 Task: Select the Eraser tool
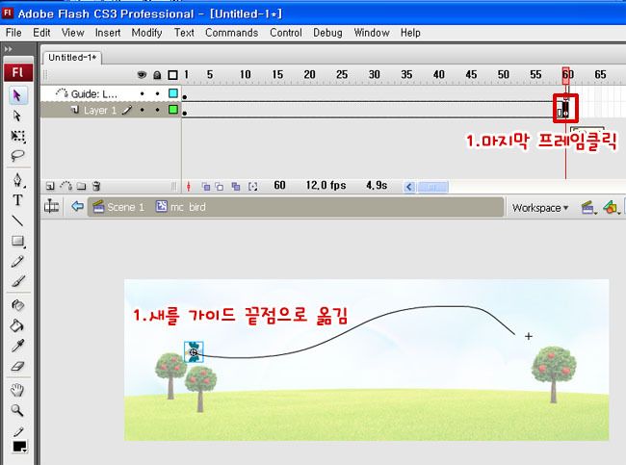pos(17,366)
